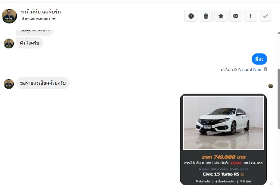Open customer profile picture in header
280x185 pixels.
(x=9, y=16)
